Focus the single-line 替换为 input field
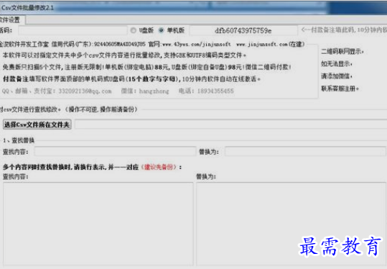Image resolution: width=387 pixels, height=269 pixels. click(305, 151)
